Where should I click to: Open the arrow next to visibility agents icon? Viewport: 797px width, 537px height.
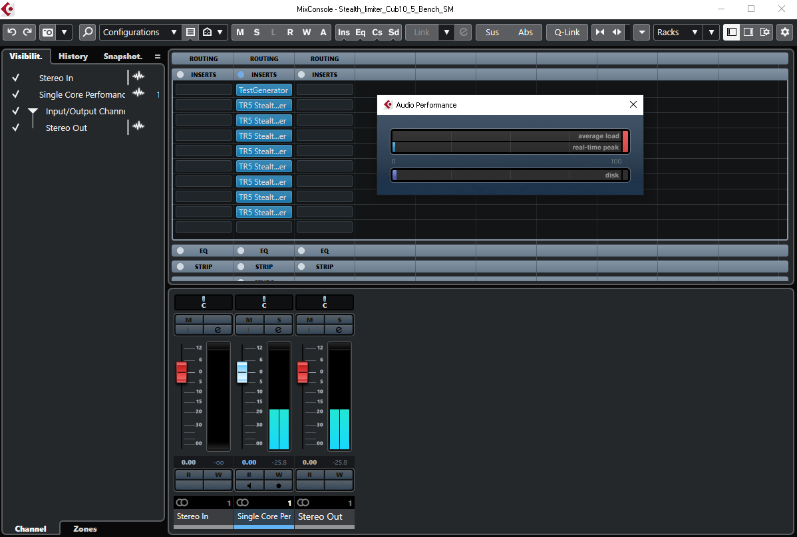(x=220, y=32)
